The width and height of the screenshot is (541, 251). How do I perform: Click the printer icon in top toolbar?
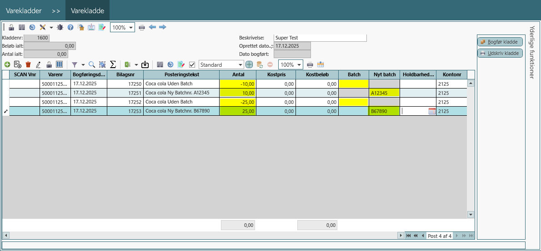click(142, 27)
